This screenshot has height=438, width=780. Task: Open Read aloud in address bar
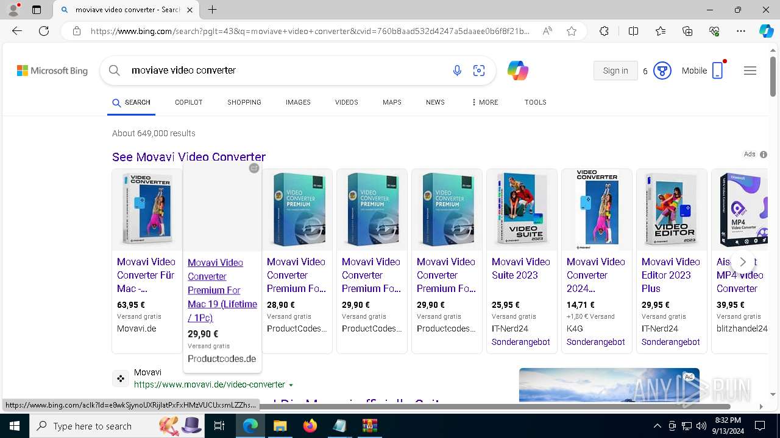coord(547,31)
